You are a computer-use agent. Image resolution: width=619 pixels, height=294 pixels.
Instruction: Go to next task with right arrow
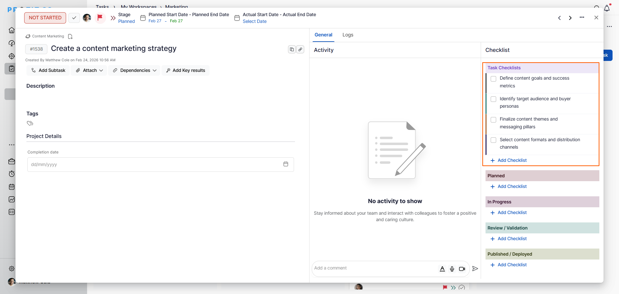pyautogui.click(x=570, y=18)
